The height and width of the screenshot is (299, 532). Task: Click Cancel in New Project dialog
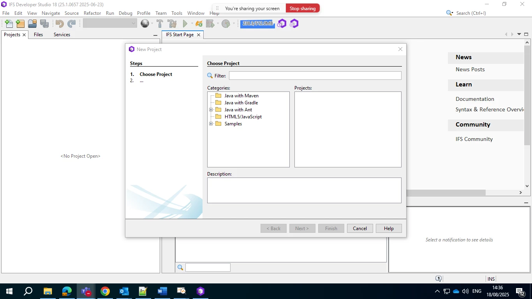pyautogui.click(x=360, y=229)
